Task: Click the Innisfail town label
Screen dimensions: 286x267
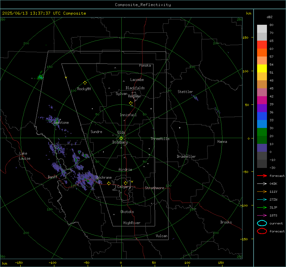Action: pos(128,115)
